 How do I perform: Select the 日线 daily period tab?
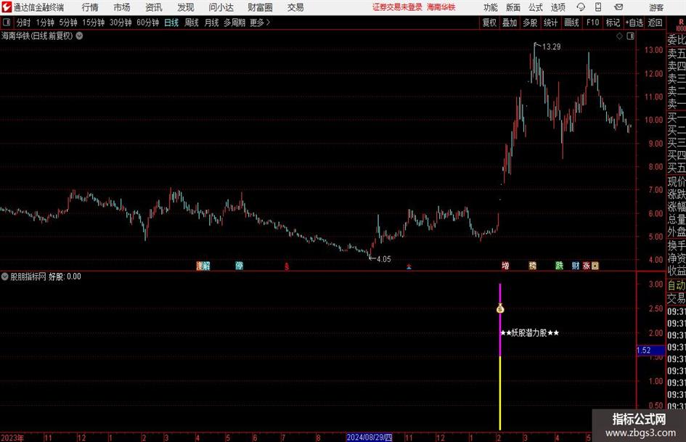click(x=171, y=22)
